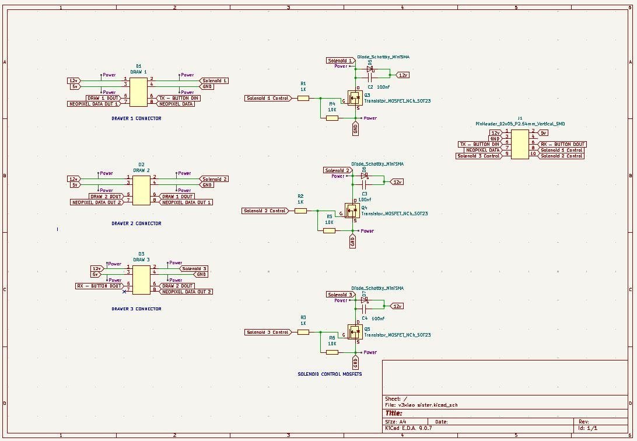Viewport: 637px width, 441px height.
Task: Select resistor R2 1K symbol
Action: coord(300,211)
